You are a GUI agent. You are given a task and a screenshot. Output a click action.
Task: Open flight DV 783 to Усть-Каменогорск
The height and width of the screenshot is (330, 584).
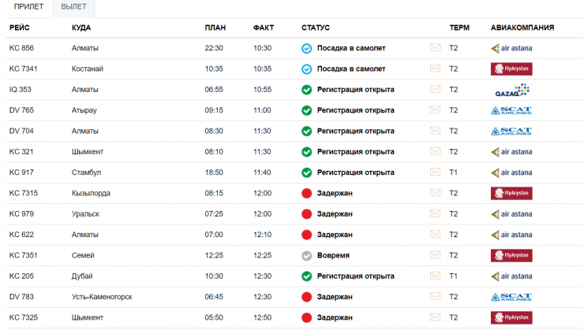coord(21,297)
